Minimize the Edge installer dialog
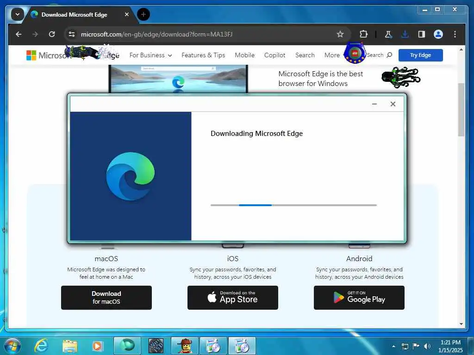 (x=374, y=104)
